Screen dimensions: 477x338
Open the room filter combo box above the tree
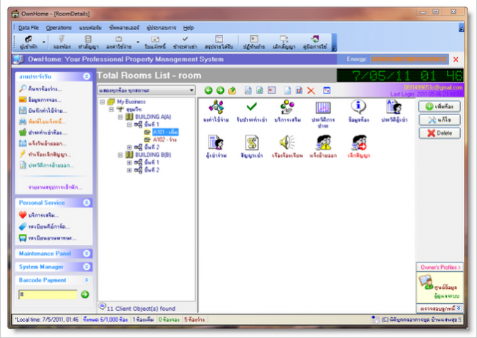pos(146,90)
